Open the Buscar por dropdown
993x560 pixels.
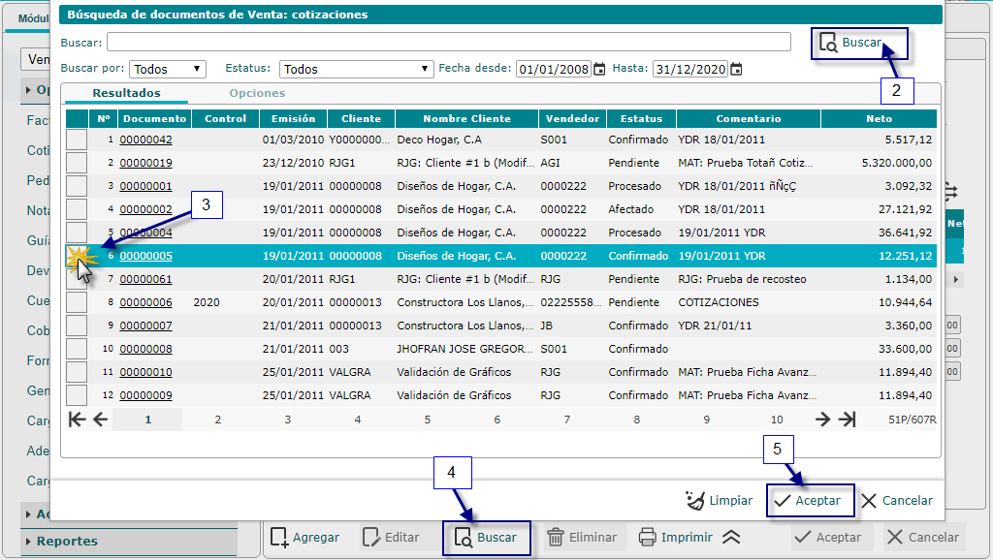168,69
